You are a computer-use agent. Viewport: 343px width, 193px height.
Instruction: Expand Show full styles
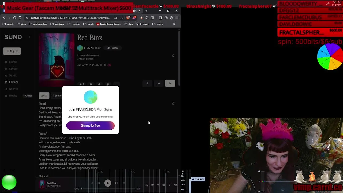tap(86, 59)
